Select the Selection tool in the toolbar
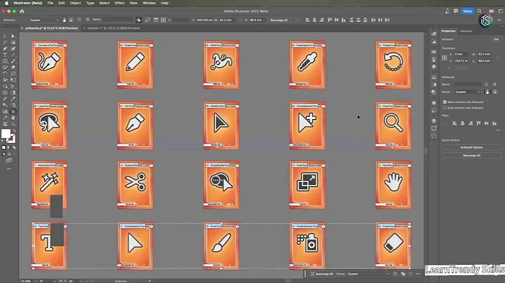Screen dimensions: 505x283 coord(5,36)
